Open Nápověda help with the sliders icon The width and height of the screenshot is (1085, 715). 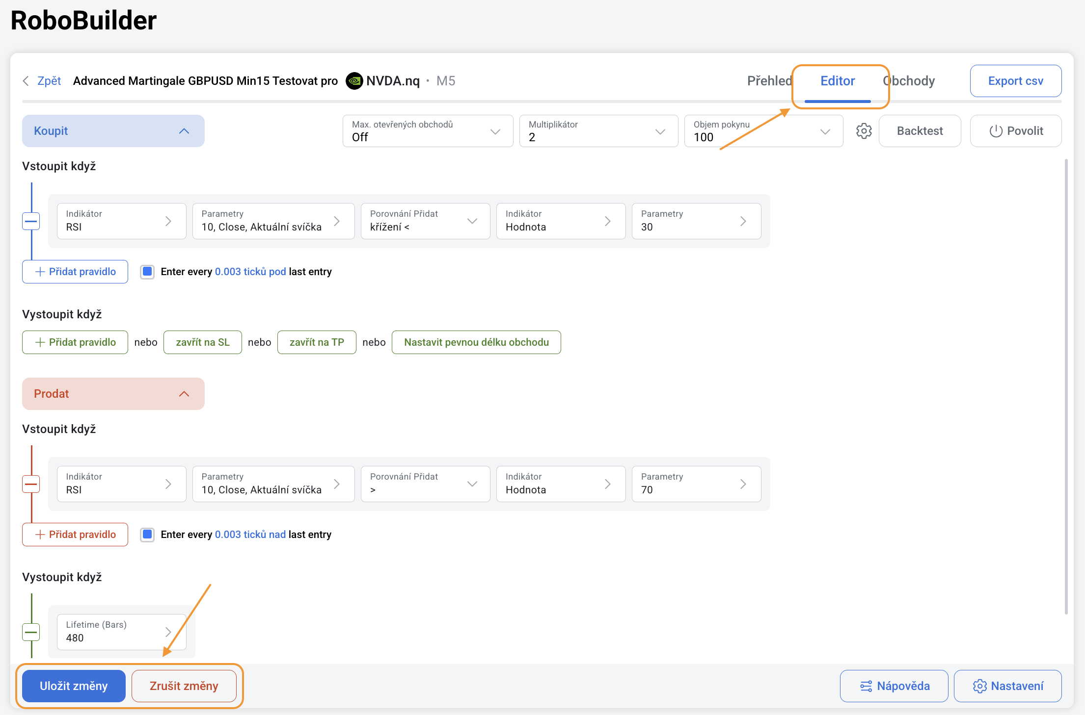[894, 686]
